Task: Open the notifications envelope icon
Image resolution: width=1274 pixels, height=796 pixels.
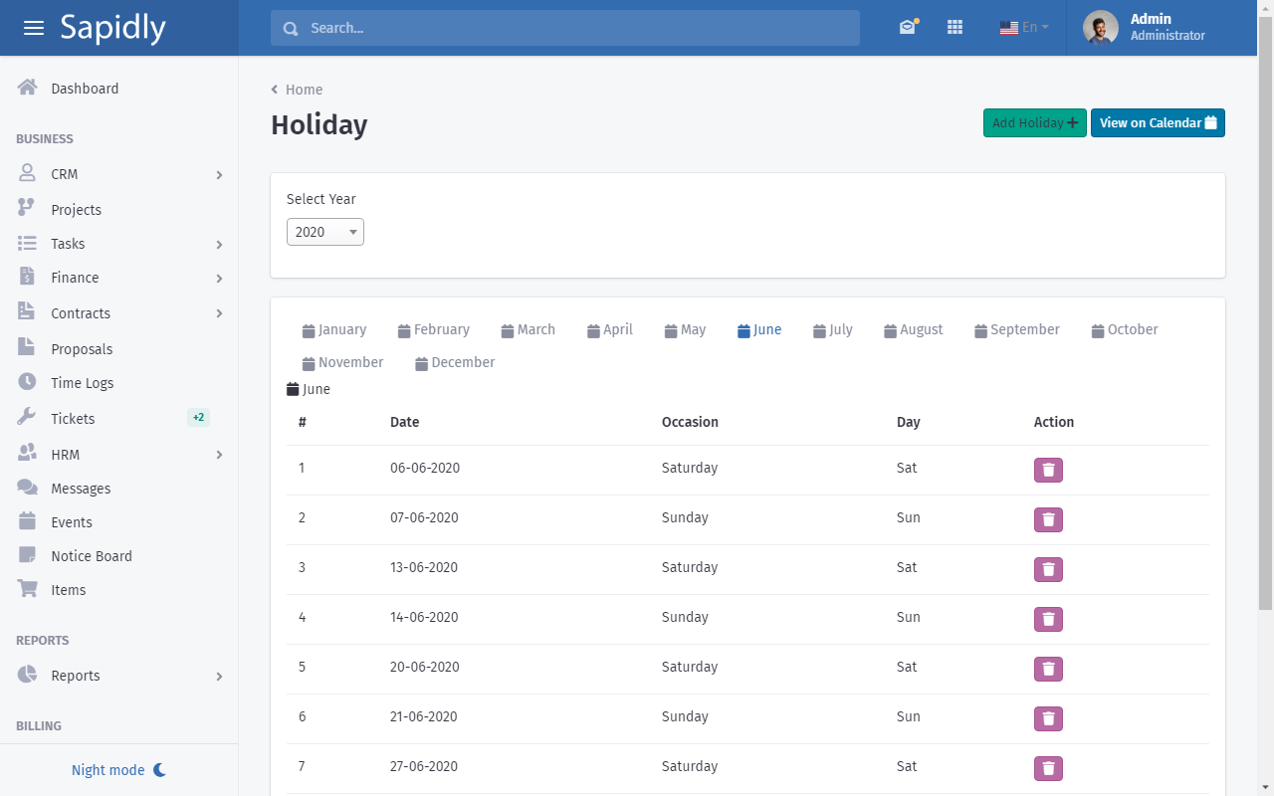Action: 907,28
